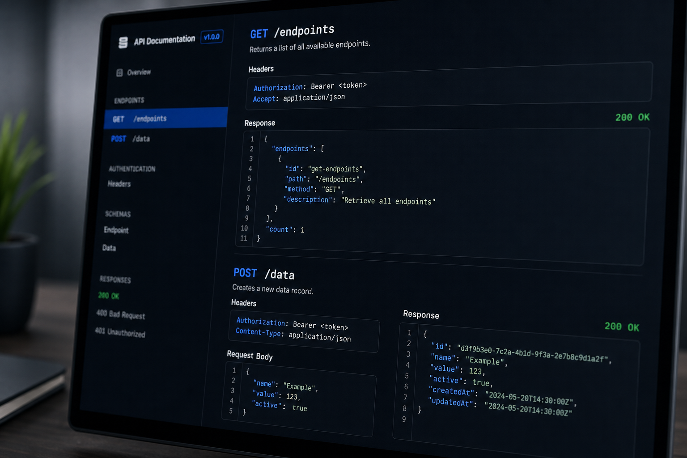This screenshot has width=687, height=458.
Task: Click "active": true in Request Body
Action: [279, 406]
